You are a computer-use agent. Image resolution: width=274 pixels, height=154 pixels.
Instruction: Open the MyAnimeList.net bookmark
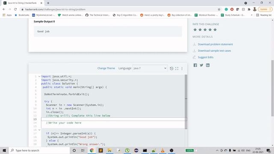(x=44, y=15)
